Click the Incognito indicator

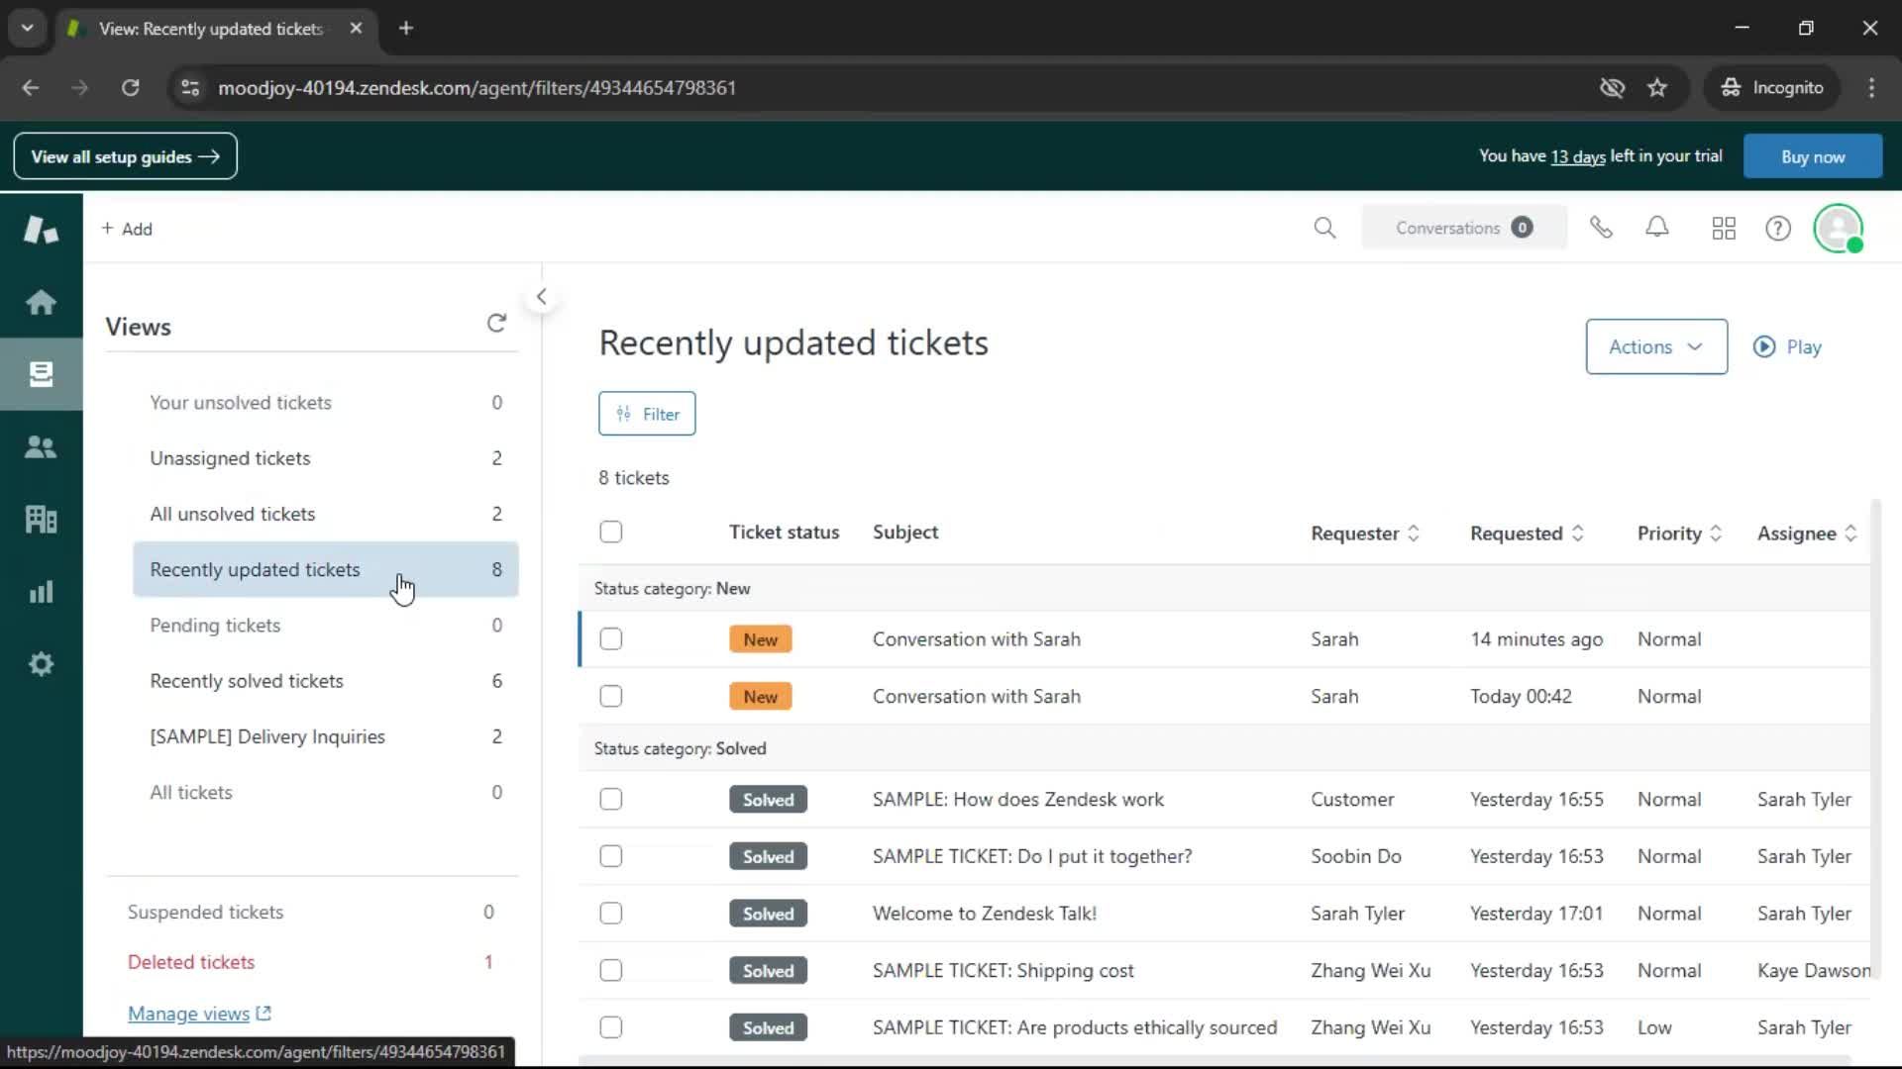[1772, 87]
